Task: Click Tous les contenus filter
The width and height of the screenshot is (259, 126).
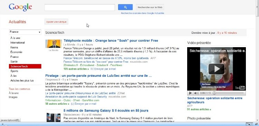Action: [x=19, y=89]
